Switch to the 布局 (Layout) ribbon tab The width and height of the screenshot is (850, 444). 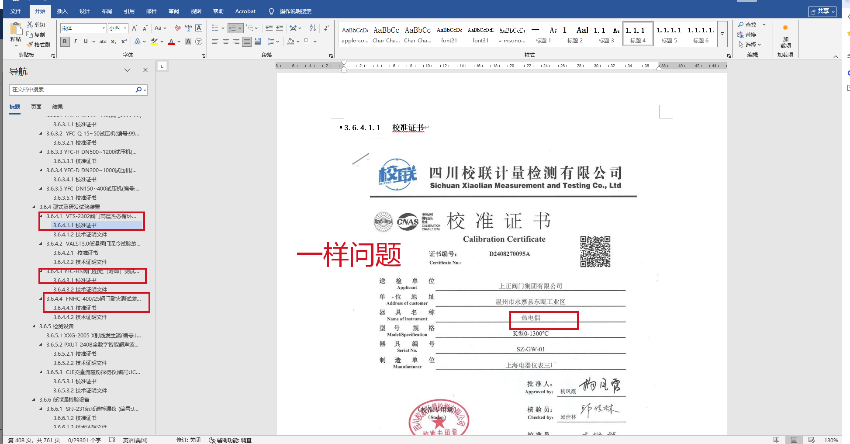coord(107,11)
